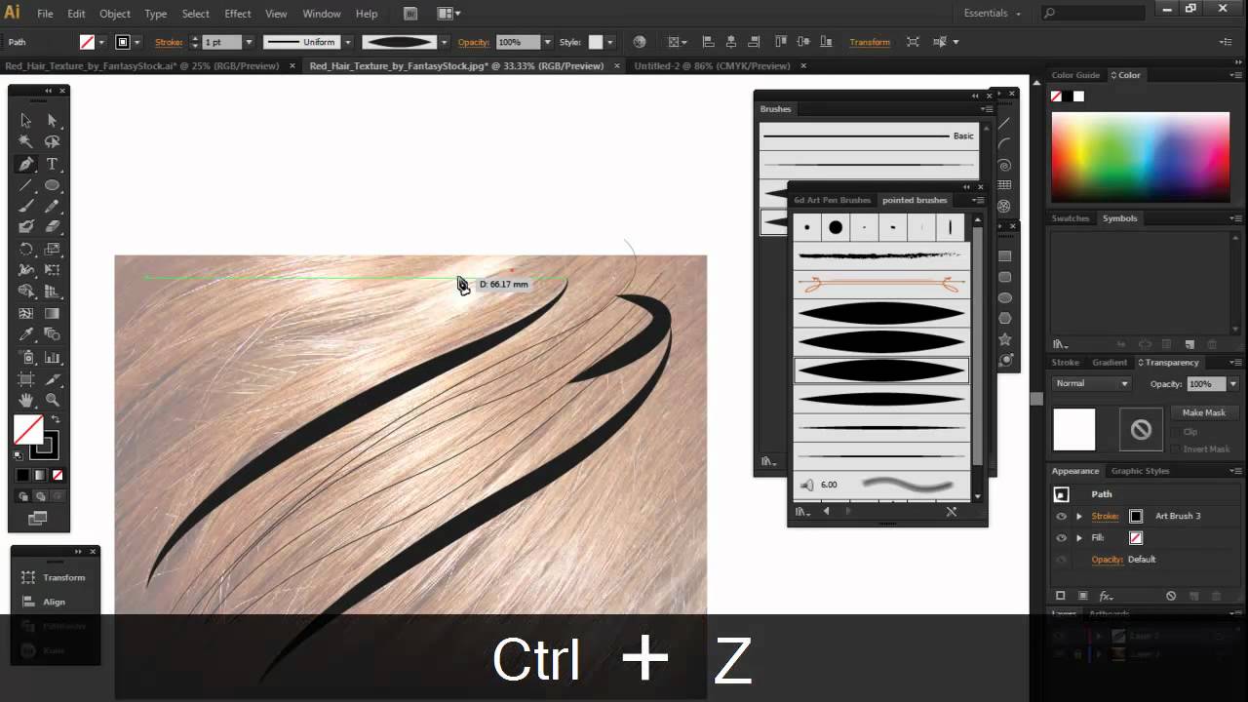Viewport: 1248px width, 702px height.
Task: Click the Swap Fill and Stroke arrows
Action: (x=56, y=420)
